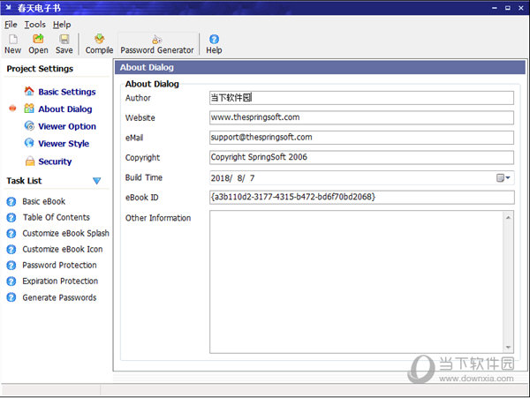Image resolution: width=530 pixels, height=398 pixels.
Task: Click help icon beside Customize eBook Icon
Action: [11, 249]
